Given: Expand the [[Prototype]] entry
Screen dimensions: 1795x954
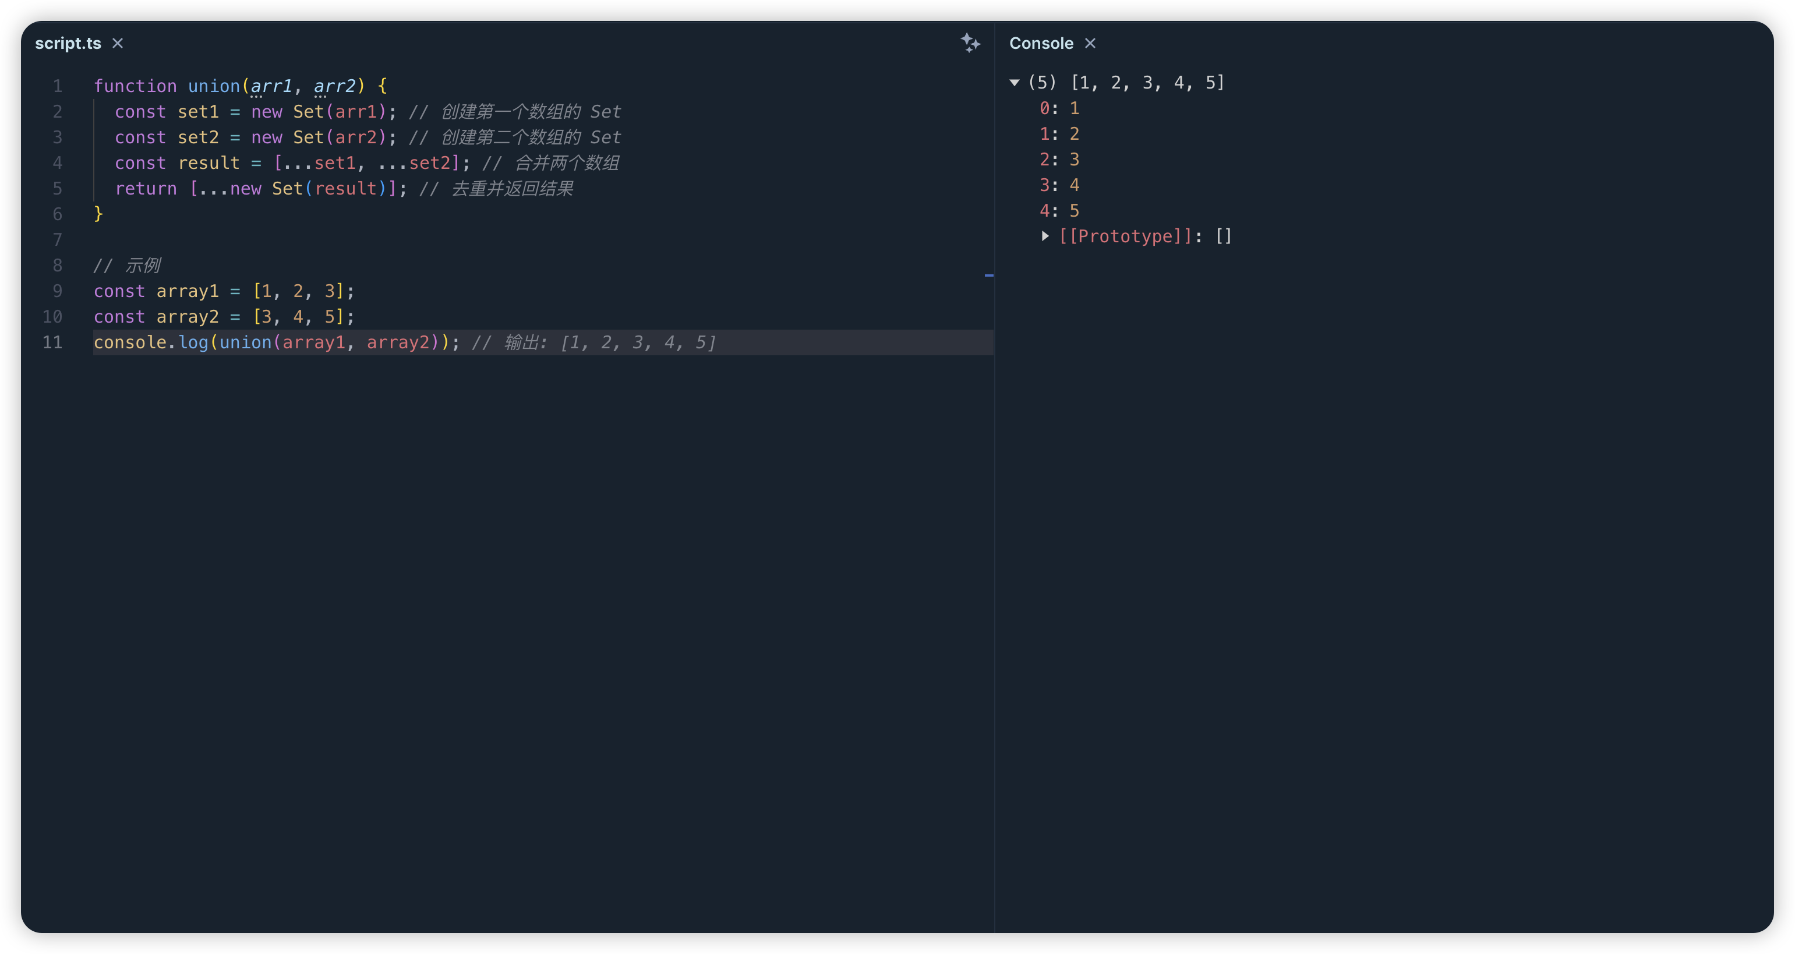Looking at the screenshot, I should (x=1045, y=236).
